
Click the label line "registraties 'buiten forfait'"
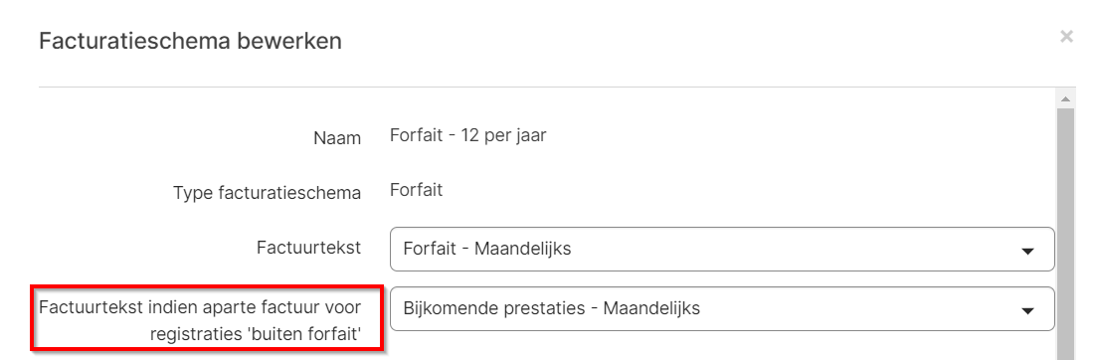(256, 334)
